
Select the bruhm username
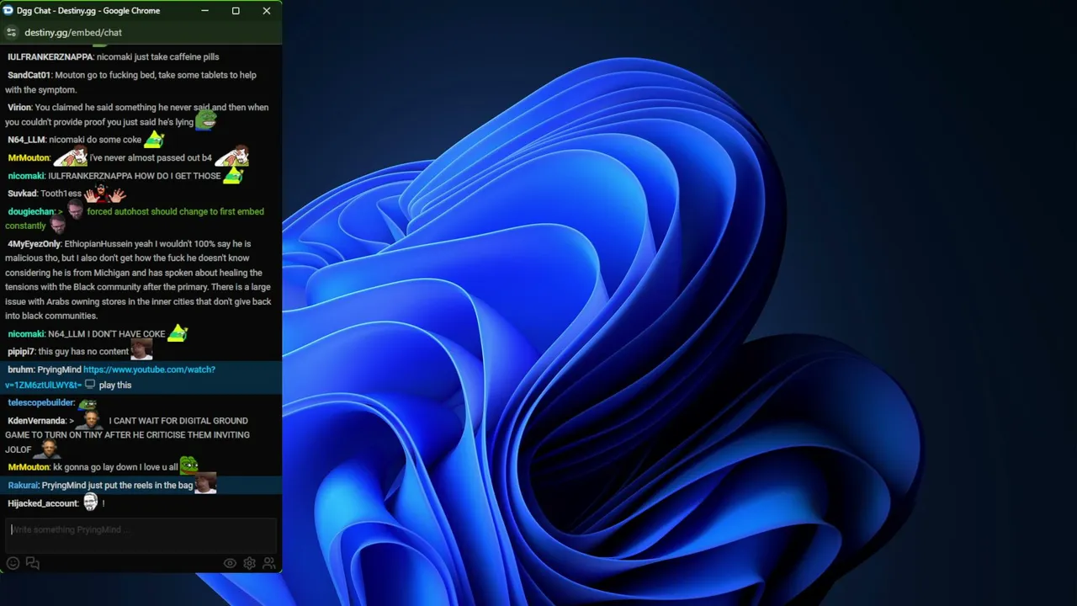pos(21,369)
